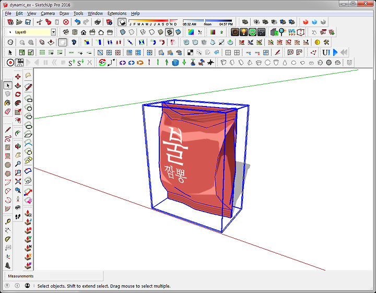The image size is (376, 293).
Task: Toggle Shadows display button
Action: point(122,22)
